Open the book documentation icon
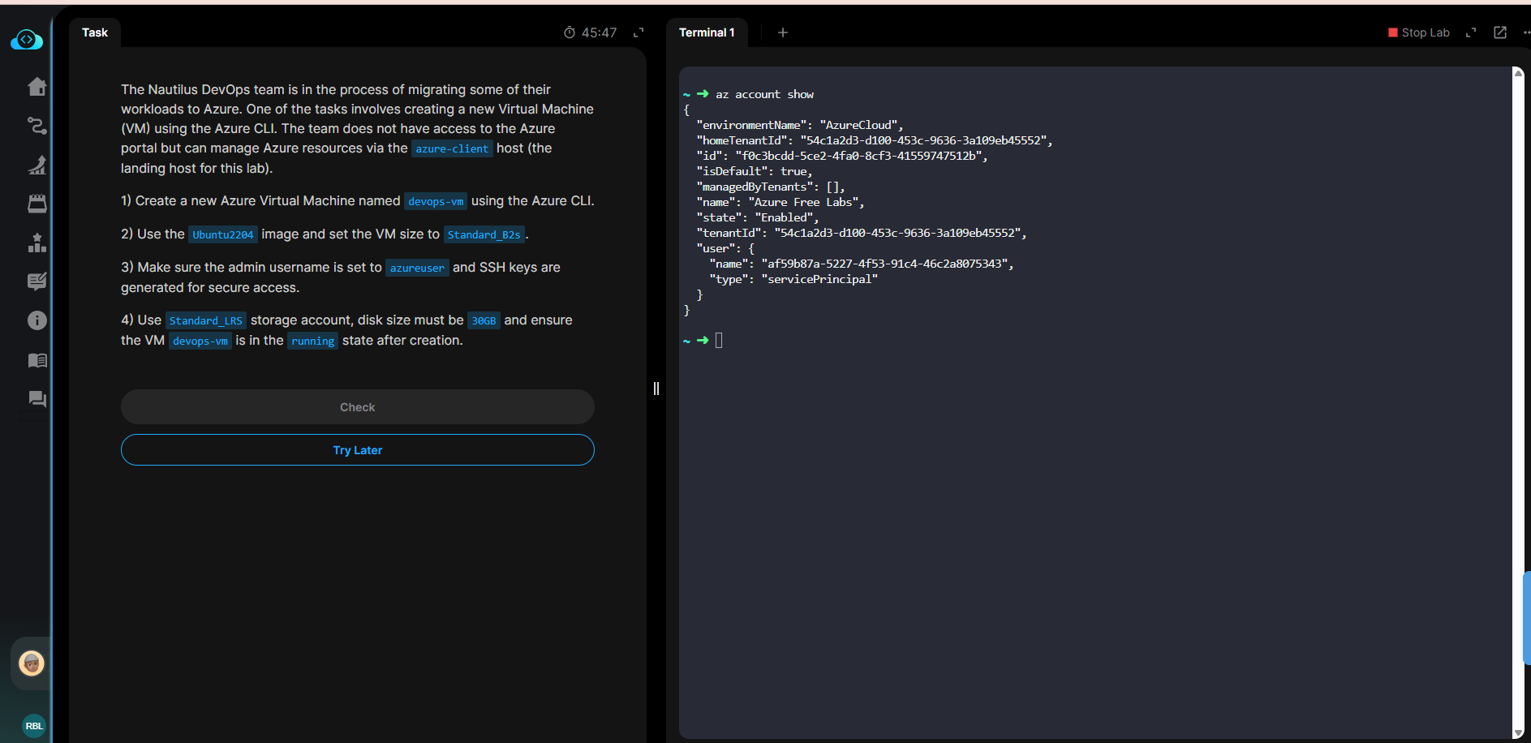Viewport: 1531px width, 743px height. pyautogui.click(x=37, y=360)
